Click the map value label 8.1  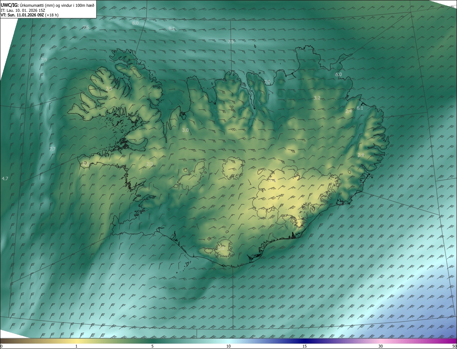(x=172, y=28)
